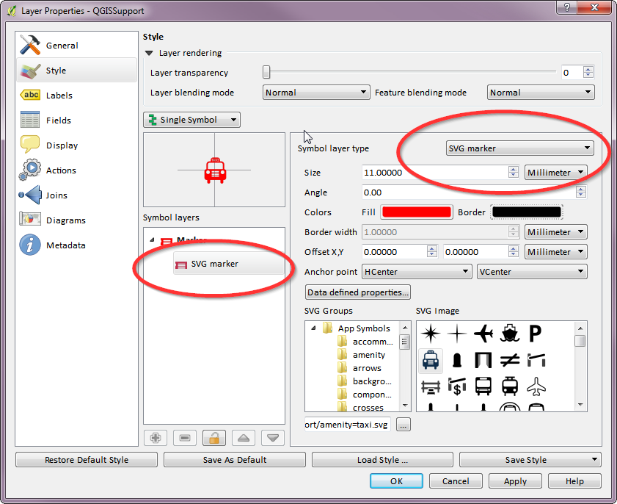The image size is (617, 504).
Task: Open the Labels section
Action: click(77, 96)
